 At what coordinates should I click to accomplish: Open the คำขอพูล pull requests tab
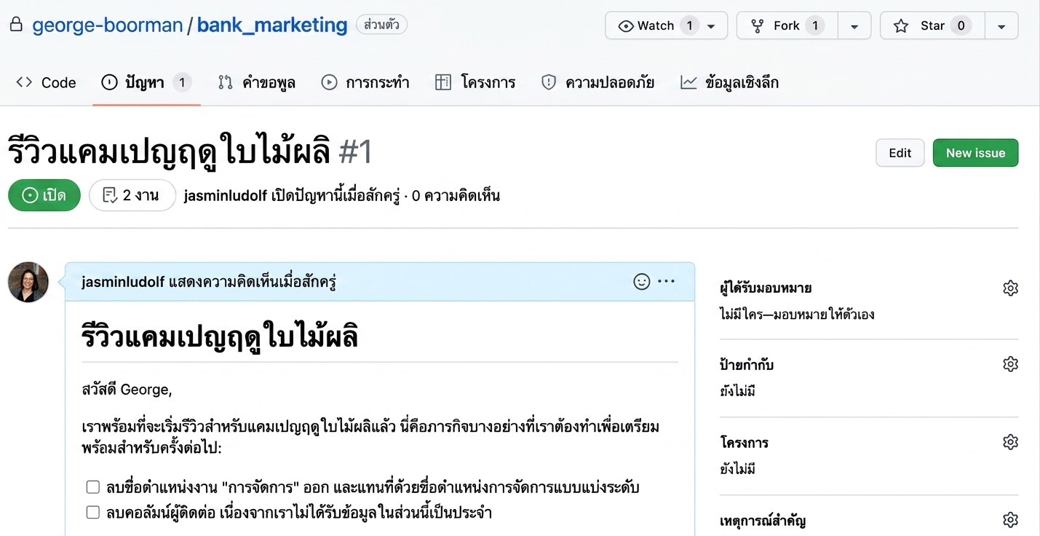click(257, 82)
